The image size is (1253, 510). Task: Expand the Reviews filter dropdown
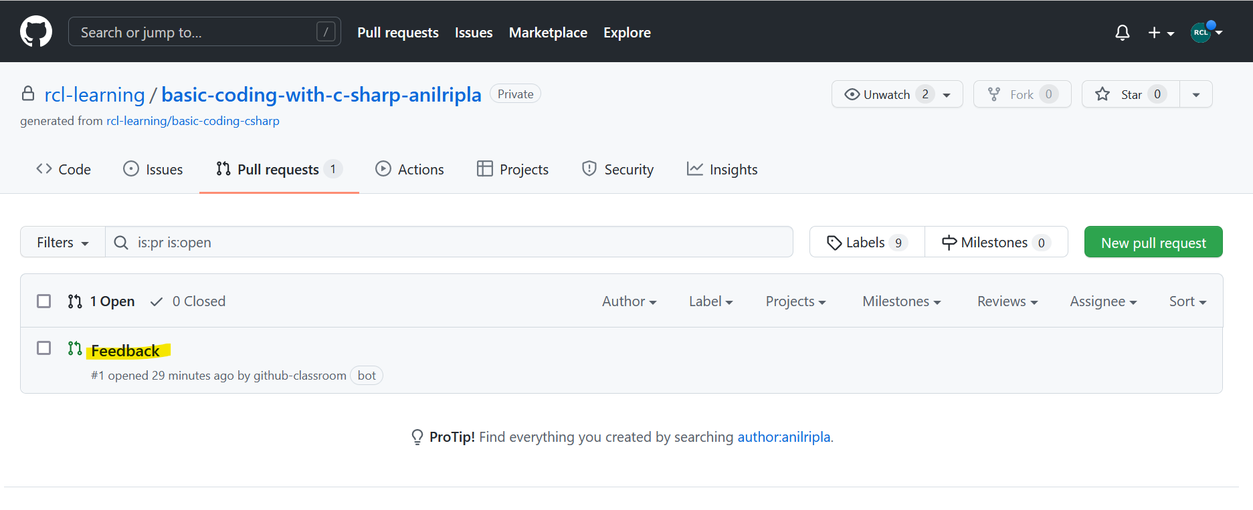1007,301
